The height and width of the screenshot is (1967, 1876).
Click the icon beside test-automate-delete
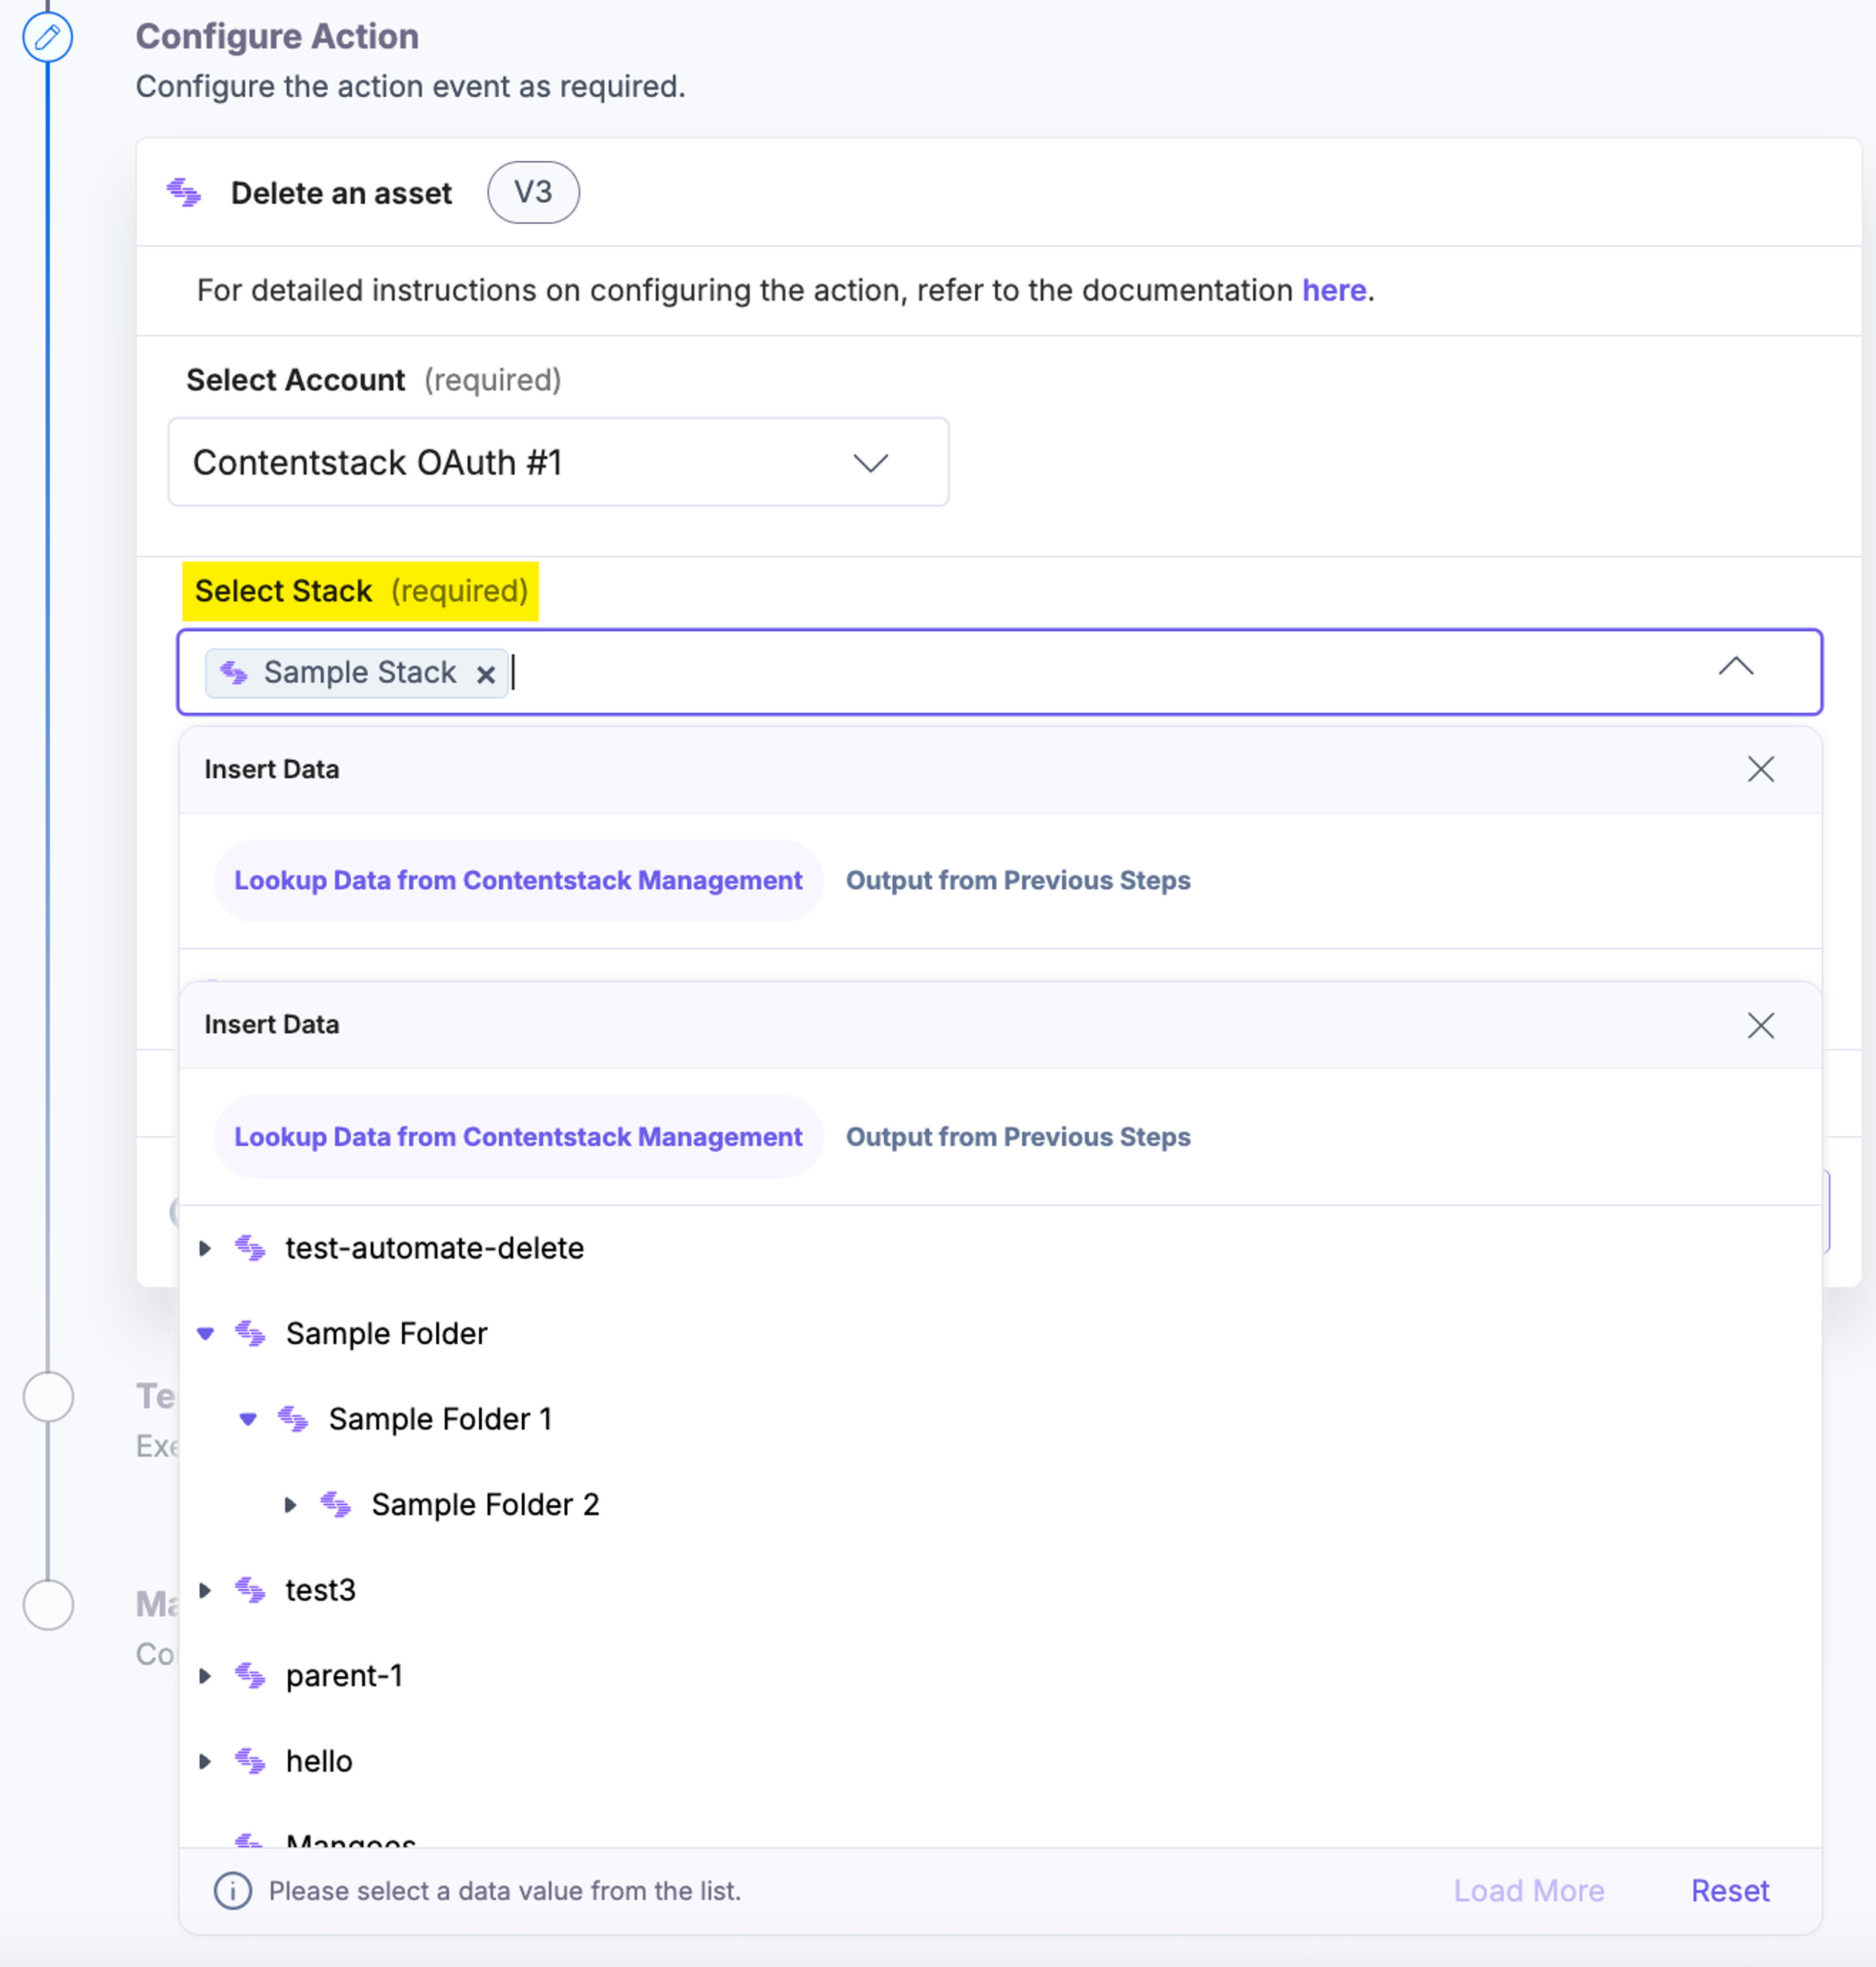click(x=250, y=1248)
